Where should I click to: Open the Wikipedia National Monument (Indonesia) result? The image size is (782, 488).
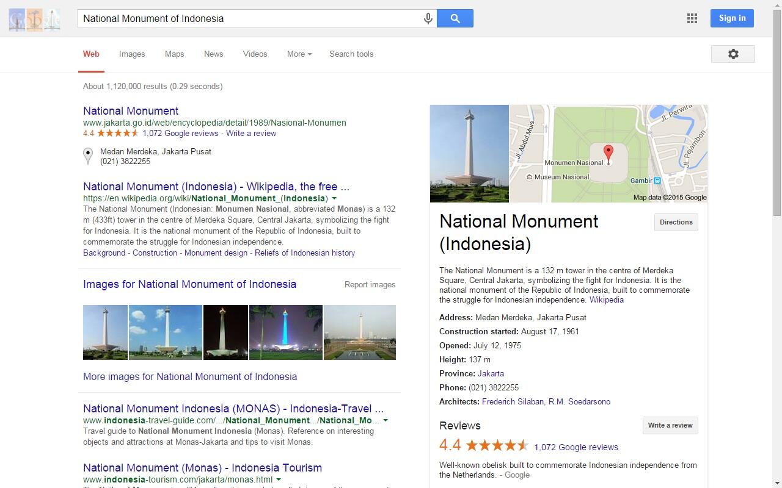point(216,187)
